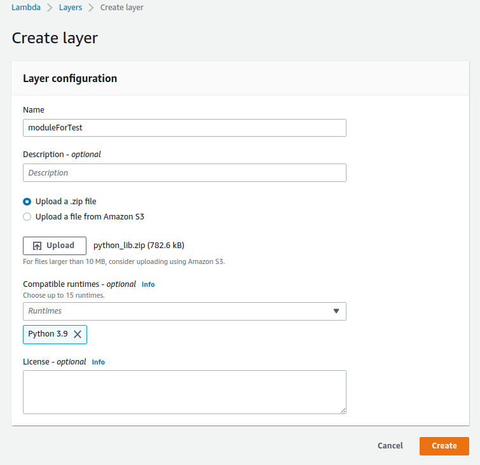The image size is (480, 465).
Task: Click 'Choose up to 15 runtimes.' hint
Action: [64, 295]
